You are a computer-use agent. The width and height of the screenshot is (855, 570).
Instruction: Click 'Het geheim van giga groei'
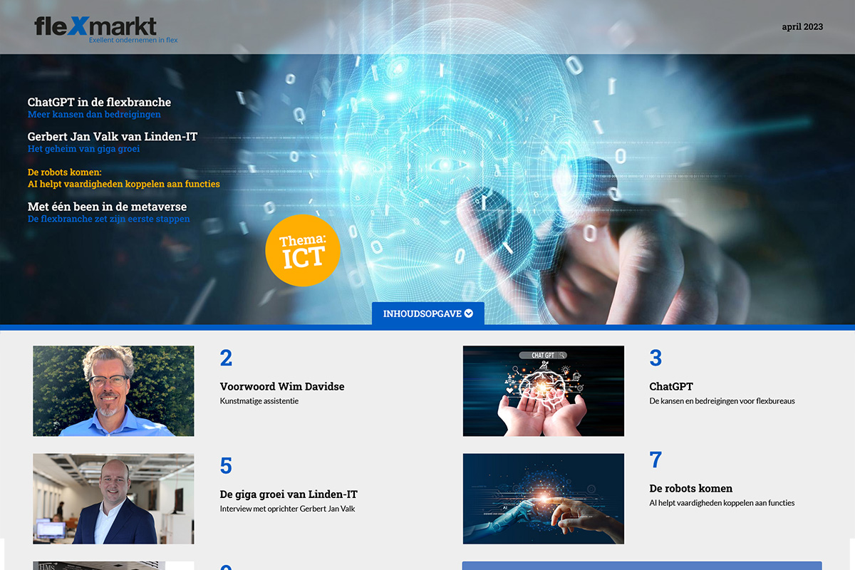pyautogui.click(x=83, y=150)
